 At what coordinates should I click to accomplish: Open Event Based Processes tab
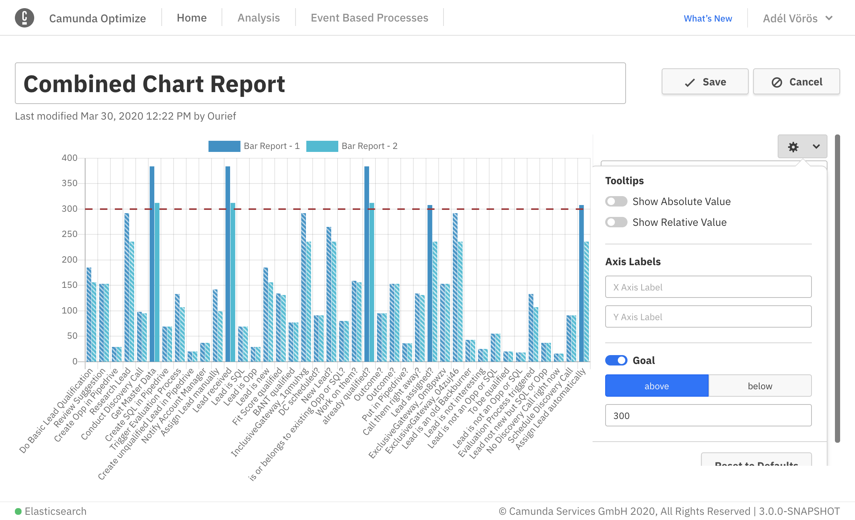click(x=369, y=18)
